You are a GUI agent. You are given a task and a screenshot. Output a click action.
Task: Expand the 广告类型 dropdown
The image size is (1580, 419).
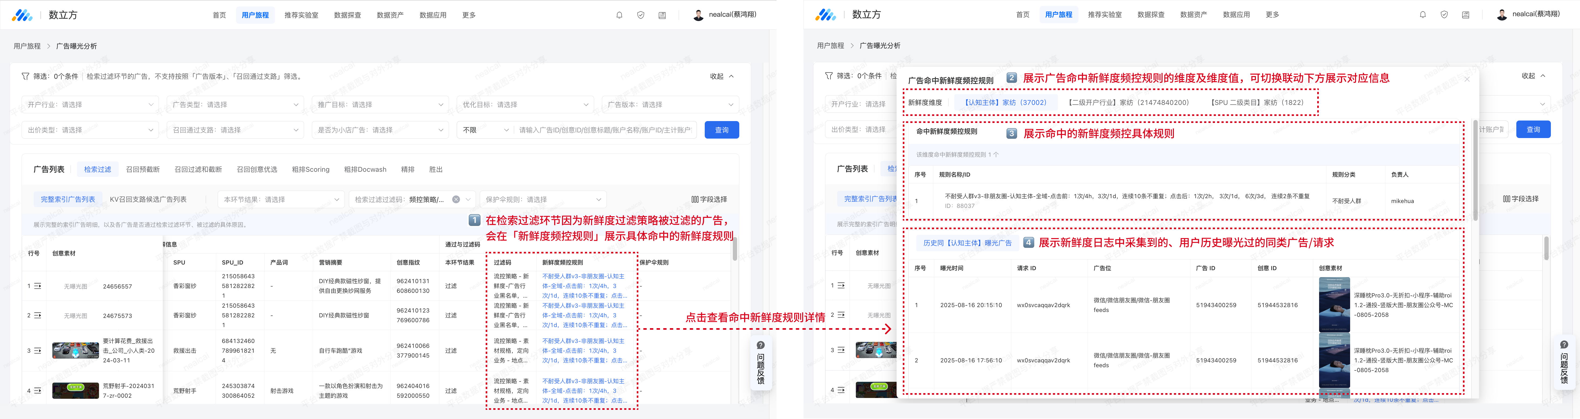point(236,105)
